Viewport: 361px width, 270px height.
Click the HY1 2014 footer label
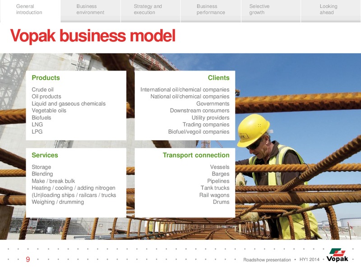point(310,260)
